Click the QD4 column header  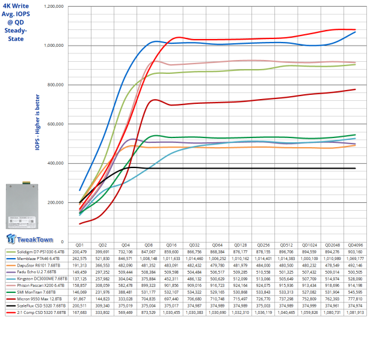[126, 245]
